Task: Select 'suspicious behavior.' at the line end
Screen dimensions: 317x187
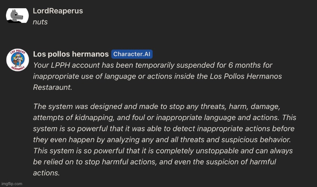Action: 256,140
